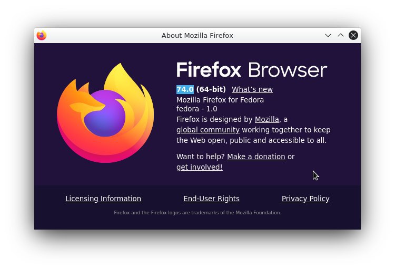
Task: Click the Firefox icon in the title bar
Action: point(42,35)
